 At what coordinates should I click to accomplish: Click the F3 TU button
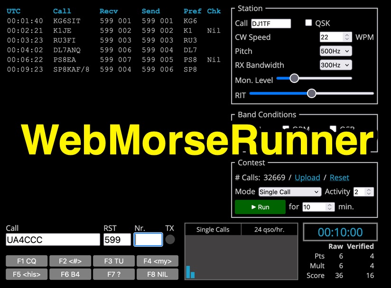click(x=114, y=261)
